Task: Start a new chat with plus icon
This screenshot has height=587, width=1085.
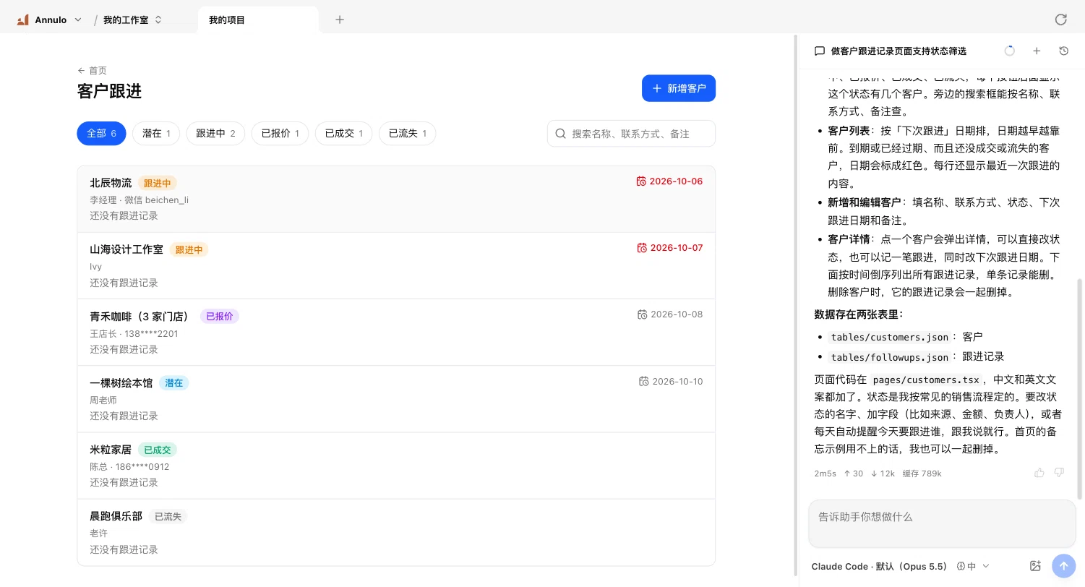Action: point(1037,51)
